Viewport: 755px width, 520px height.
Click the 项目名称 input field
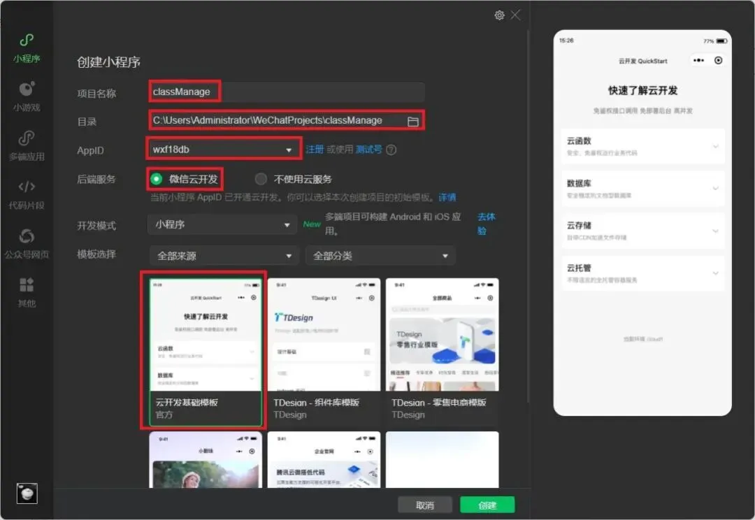[287, 92]
